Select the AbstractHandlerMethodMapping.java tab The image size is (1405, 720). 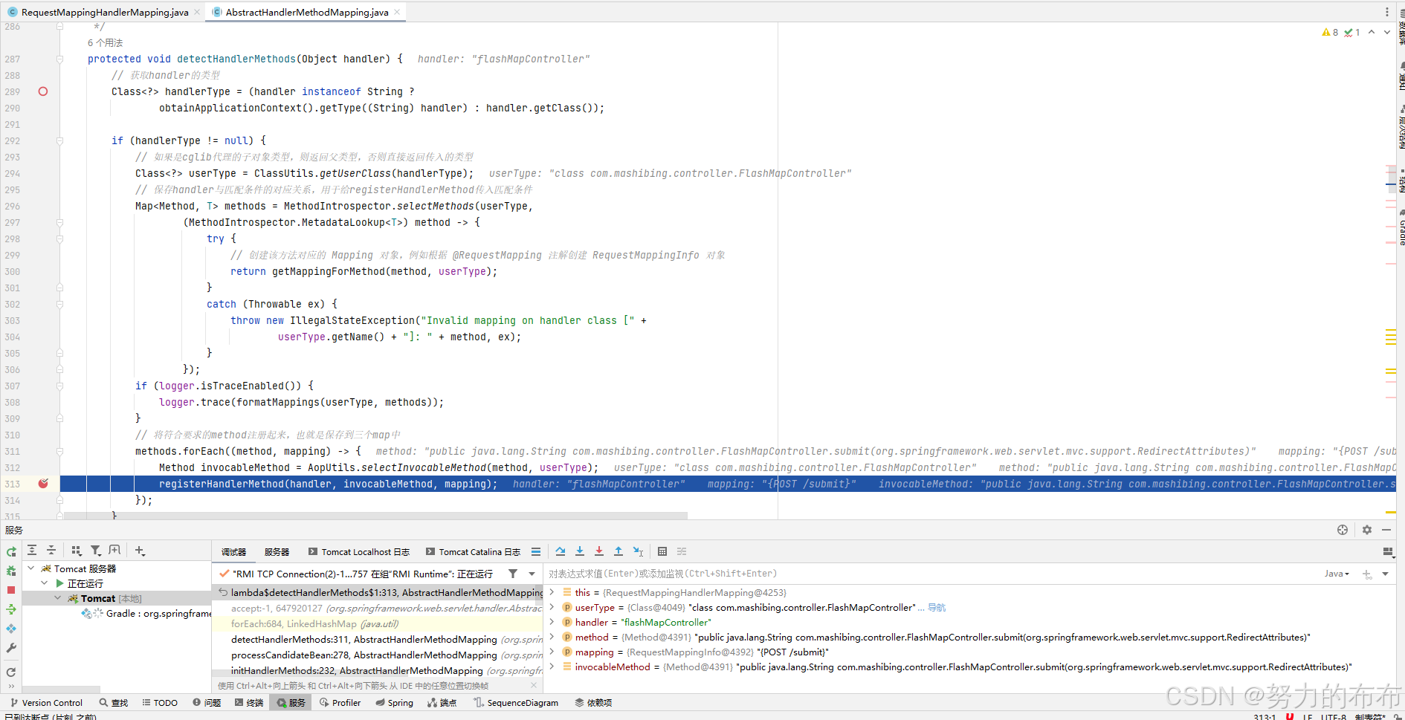click(x=306, y=12)
